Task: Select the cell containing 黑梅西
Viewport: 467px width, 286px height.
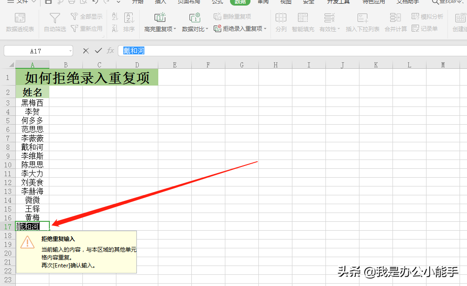Action: click(33, 103)
